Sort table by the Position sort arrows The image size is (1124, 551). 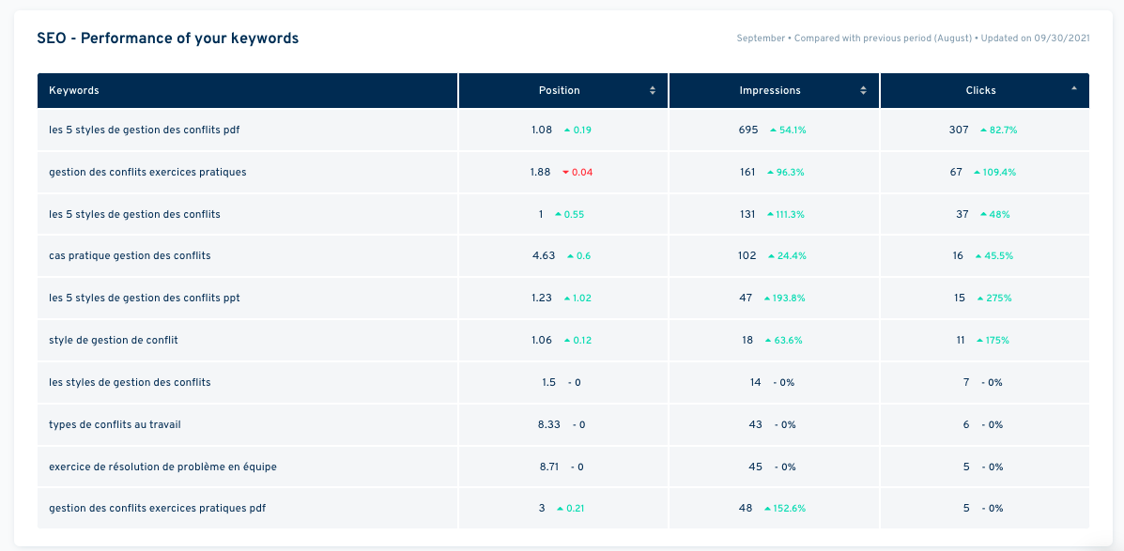pyautogui.click(x=653, y=90)
